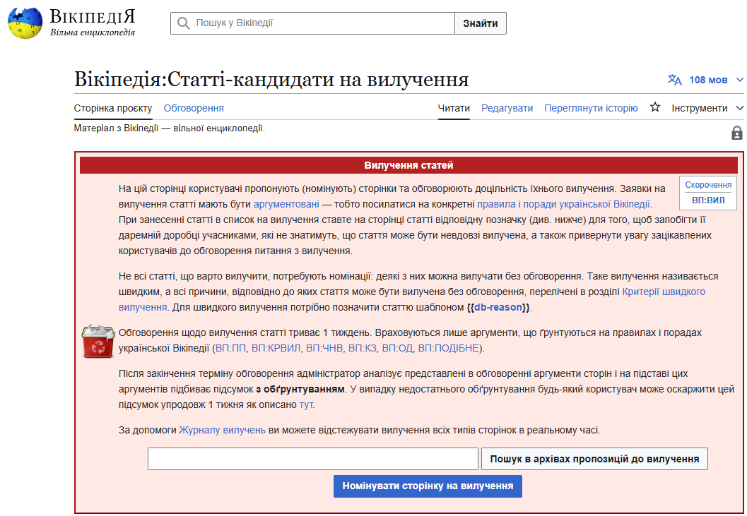This screenshot has width=747, height=516.
Task: Switch to the Обговорення tab
Action: point(194,108)
